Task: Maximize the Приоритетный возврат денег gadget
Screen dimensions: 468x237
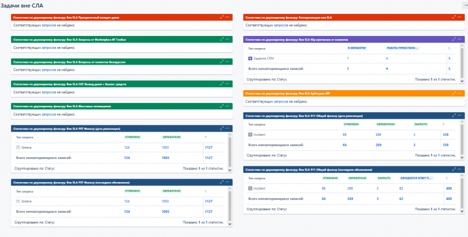Action: click(x=222, y=17)
